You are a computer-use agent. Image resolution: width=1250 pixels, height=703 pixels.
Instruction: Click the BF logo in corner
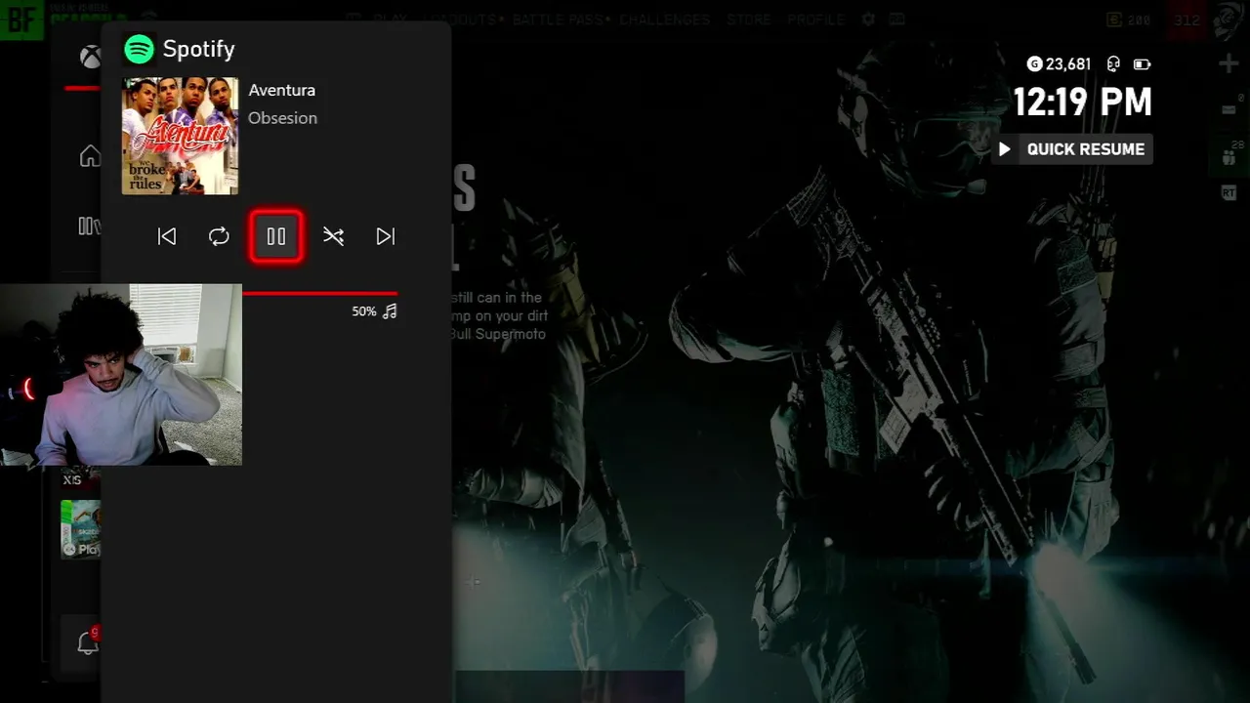tap(21, 20)
